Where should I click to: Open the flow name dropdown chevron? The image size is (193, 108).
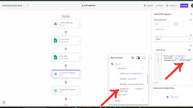point(27,6)
